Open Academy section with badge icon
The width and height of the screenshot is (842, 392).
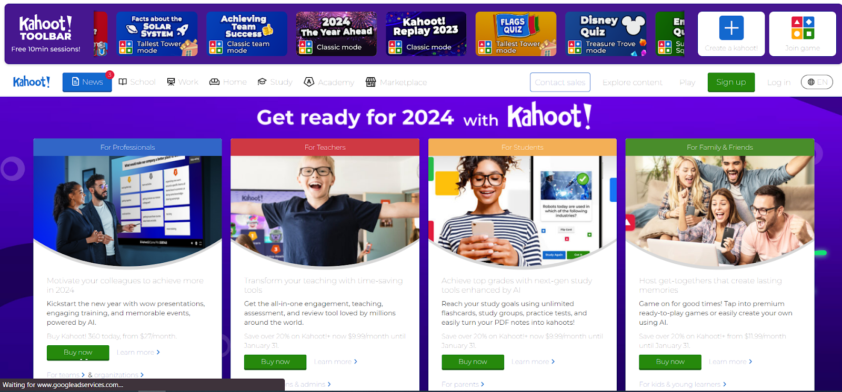(x=329, y=82)
